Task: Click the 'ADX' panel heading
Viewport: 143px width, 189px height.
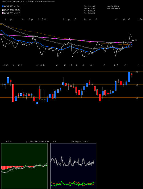Action: (x=55, y=141)
